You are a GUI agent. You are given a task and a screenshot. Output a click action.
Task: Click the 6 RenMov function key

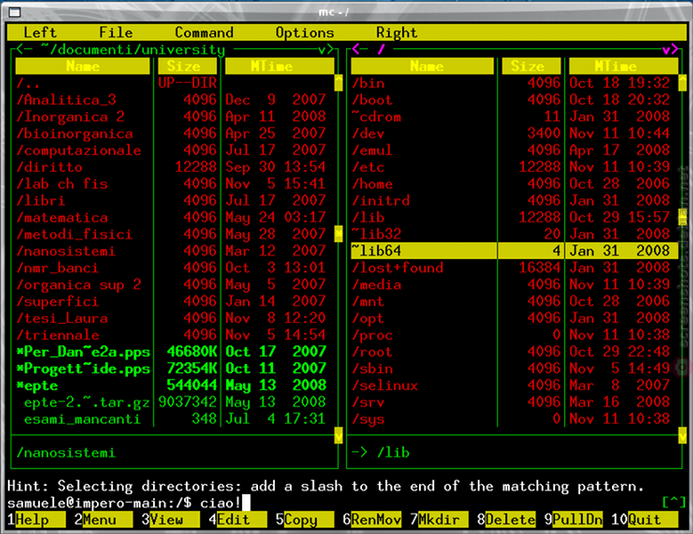(372, 520)
